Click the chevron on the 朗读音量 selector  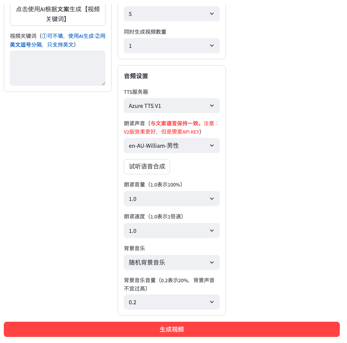212,199
